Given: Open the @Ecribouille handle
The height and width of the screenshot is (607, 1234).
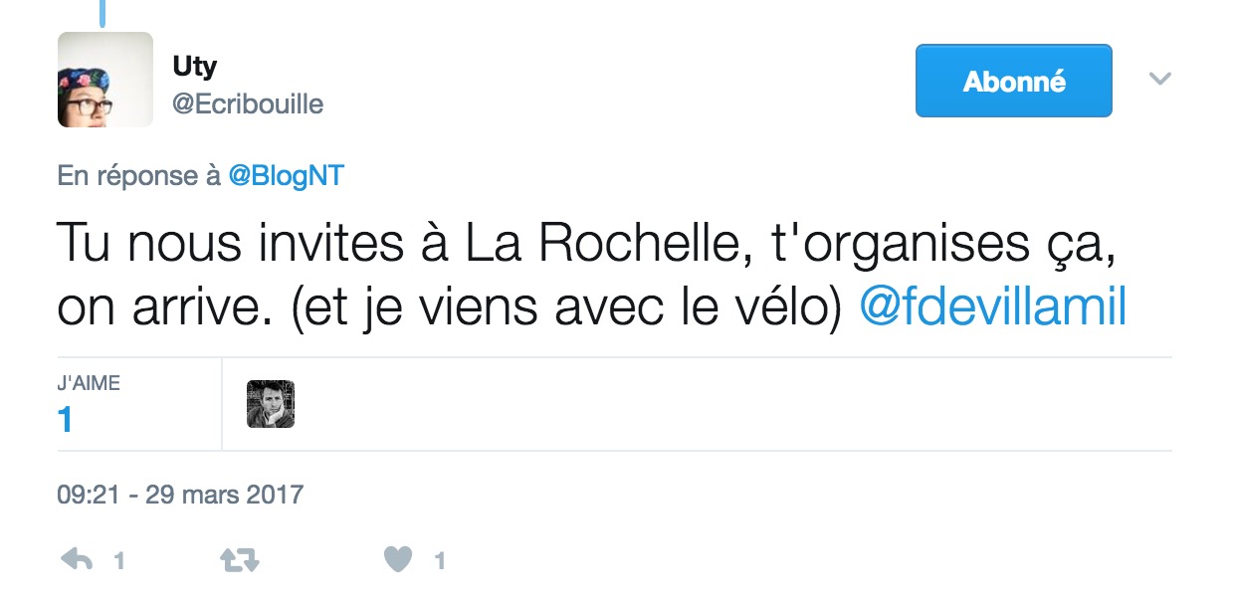Looking at the screenshot, I should [x=248, y=103].
